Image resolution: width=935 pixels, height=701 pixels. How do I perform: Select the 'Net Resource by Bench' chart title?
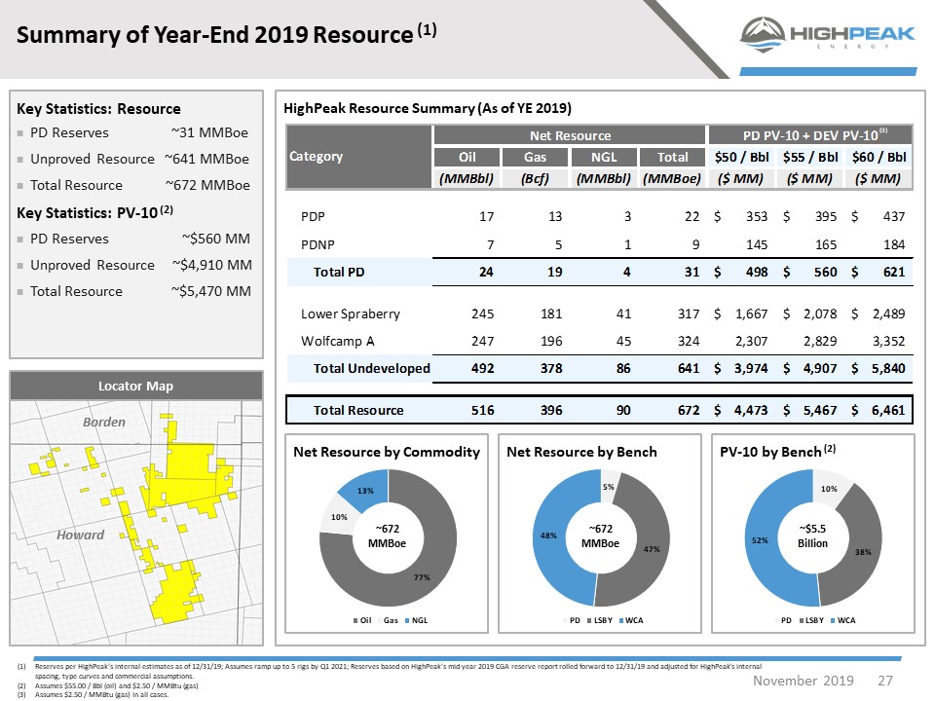[x=581, y=452]
